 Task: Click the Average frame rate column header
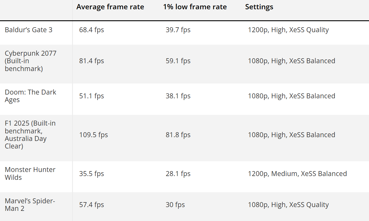point(110,7)
